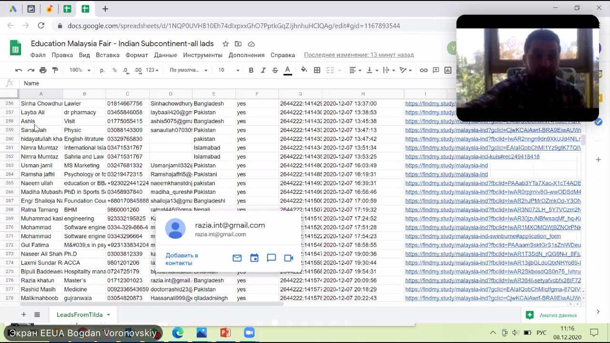Open the zoom 100% dropdown

(80, 70)
